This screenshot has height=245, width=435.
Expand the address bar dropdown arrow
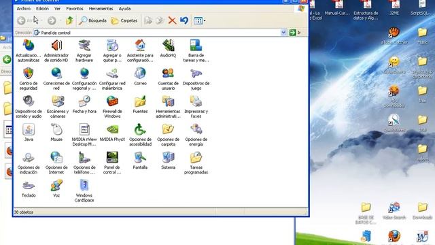tap(283, 33)
